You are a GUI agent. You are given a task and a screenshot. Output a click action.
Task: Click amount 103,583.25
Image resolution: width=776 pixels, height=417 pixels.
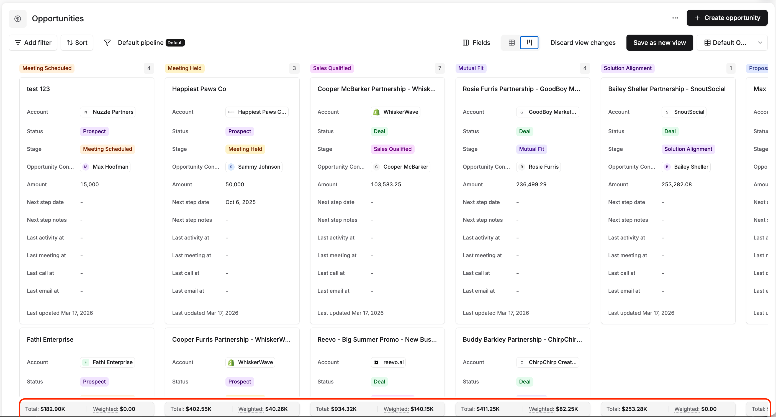386,184
